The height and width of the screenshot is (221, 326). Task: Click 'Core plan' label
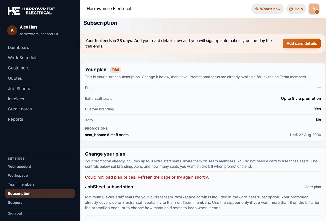click(313, 187)
